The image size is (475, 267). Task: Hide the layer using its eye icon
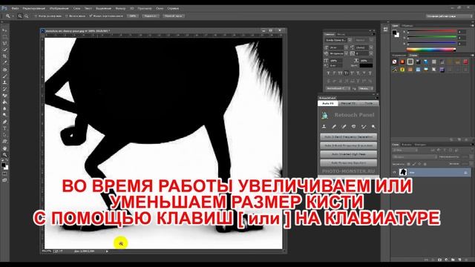[394, 172]
